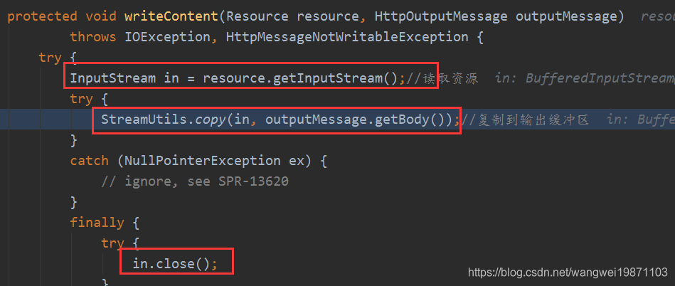
Task: Click the catch keyword
Action: [90, 161]
